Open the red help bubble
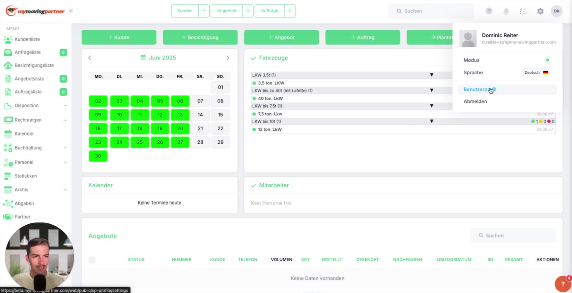572x293 pixels. click(x=563, y=284)
